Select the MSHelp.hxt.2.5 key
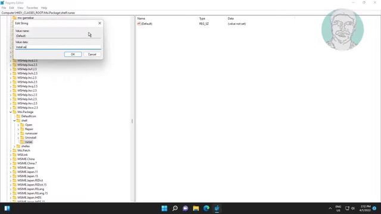This screenshot has height=214, width=381. (27, 99)
